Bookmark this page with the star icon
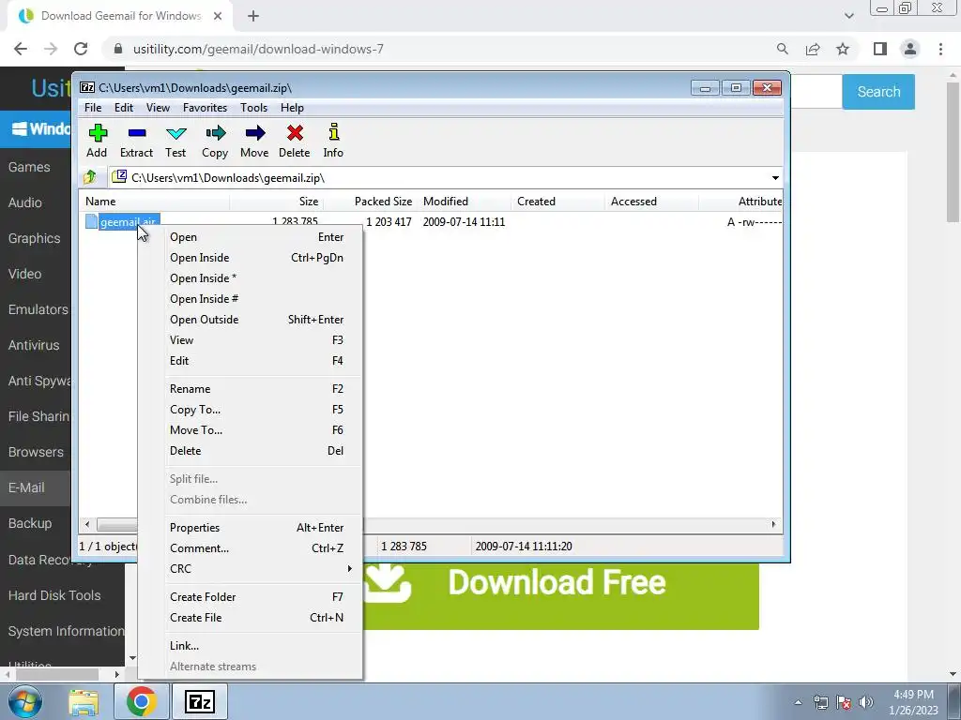Viewport: 961px width, 720px height. (843, 49)
